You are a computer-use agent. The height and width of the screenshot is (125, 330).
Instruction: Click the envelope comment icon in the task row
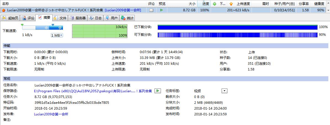[x=151, y=10]
